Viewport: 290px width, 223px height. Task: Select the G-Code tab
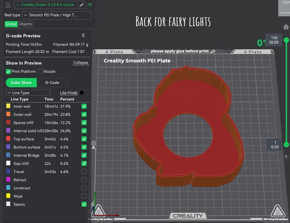(52, 83)
